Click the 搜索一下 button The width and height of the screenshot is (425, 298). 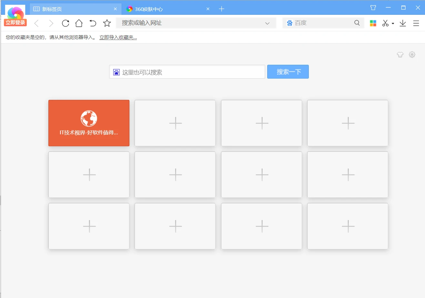[x=288, y=72]
